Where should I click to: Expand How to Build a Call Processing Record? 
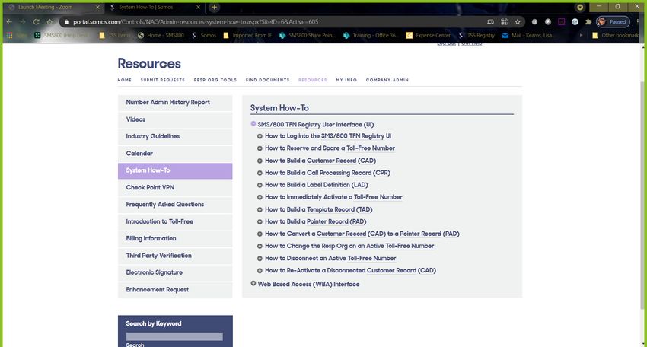(260, 173)
